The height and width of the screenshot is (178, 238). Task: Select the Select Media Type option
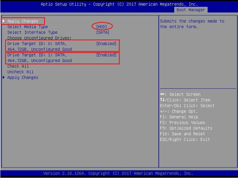click(28, 27)
